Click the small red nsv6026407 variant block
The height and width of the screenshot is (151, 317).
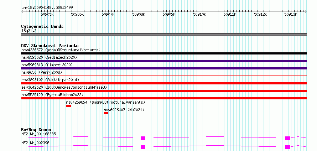pos(106,113)
